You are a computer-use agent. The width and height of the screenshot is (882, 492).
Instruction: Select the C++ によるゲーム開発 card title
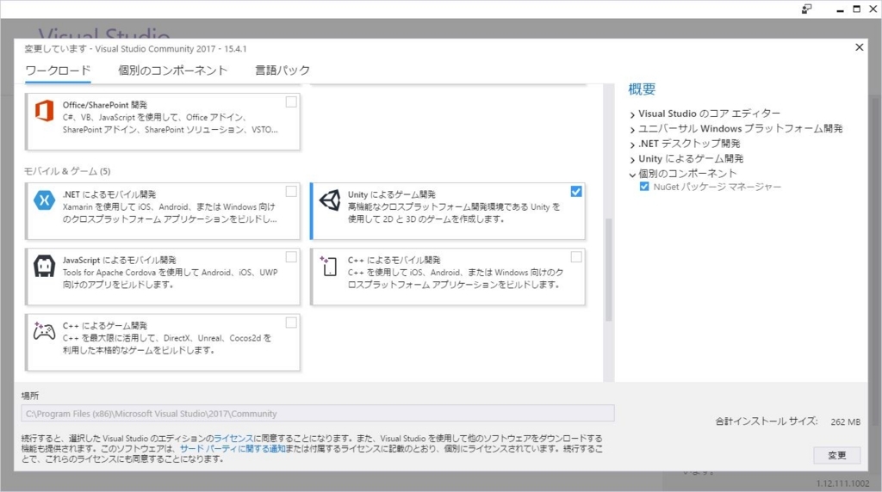tap(104, 326)
